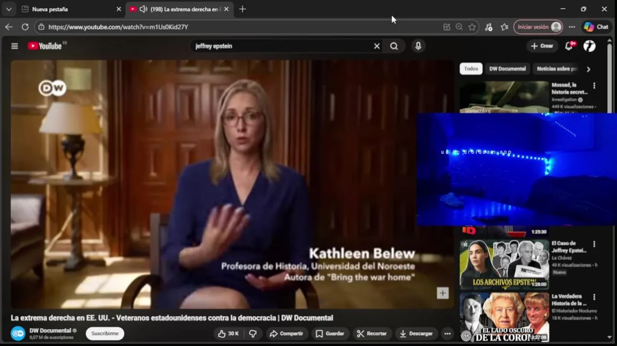Start voice search with microphone icon
The height and width of the screenshot is (346, 617).
[418, 46]
